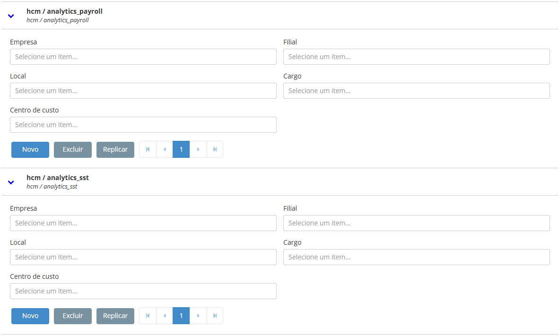Click Novo in the analytics_sst section
The height and width of the screenshot is (336, 559).
30,315
